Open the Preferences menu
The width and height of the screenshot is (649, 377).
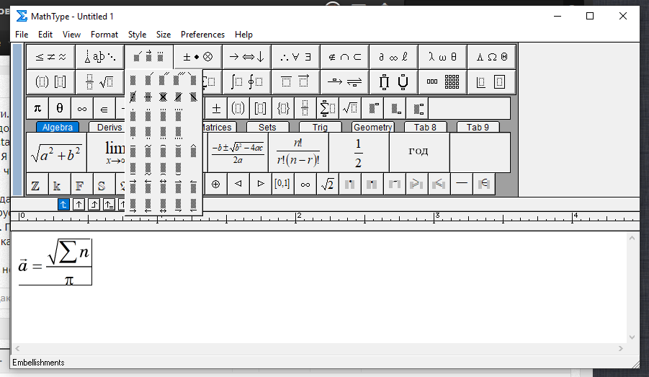(x=202, y=35)
